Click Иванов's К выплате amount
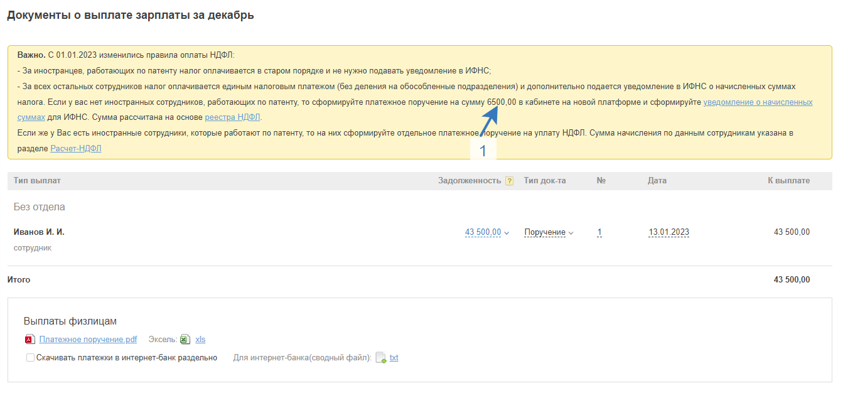This screenshot has width=843, height=398. (x=792, y=232)
